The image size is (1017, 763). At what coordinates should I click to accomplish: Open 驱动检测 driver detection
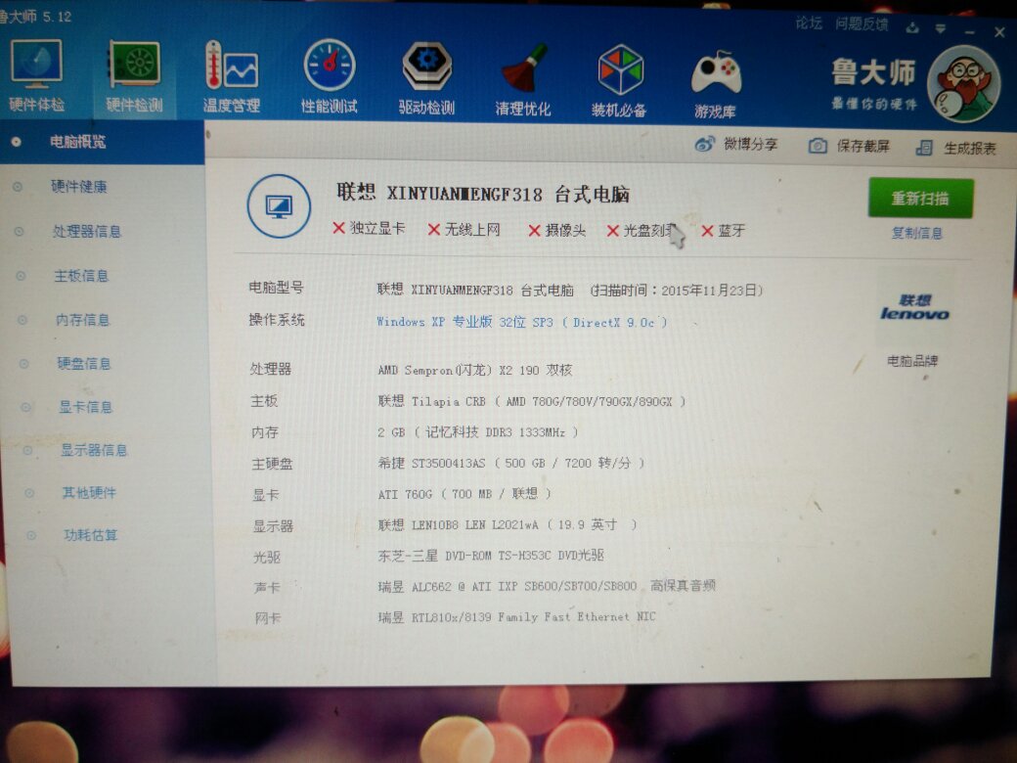[426, 78]
